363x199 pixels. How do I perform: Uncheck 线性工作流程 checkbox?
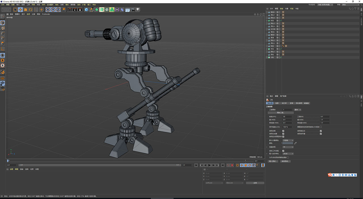[283, 151]
